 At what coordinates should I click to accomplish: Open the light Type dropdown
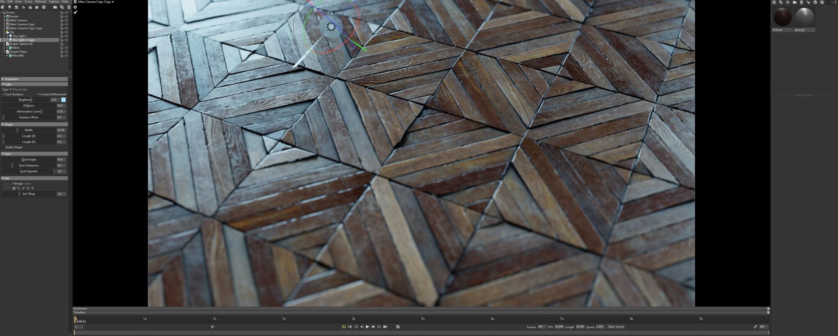10,89
